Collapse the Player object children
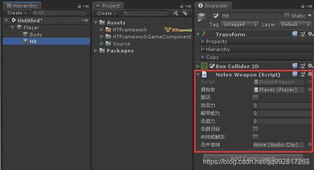Viewport: 314px width, 170px height. pyautogui.click(x=13, y=27)
